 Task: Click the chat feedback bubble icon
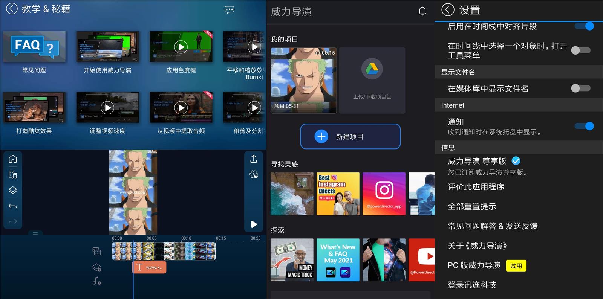229,10
